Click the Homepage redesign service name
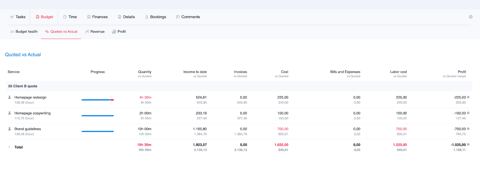Screen dimensions: 480x172 (x=30, y=97)
